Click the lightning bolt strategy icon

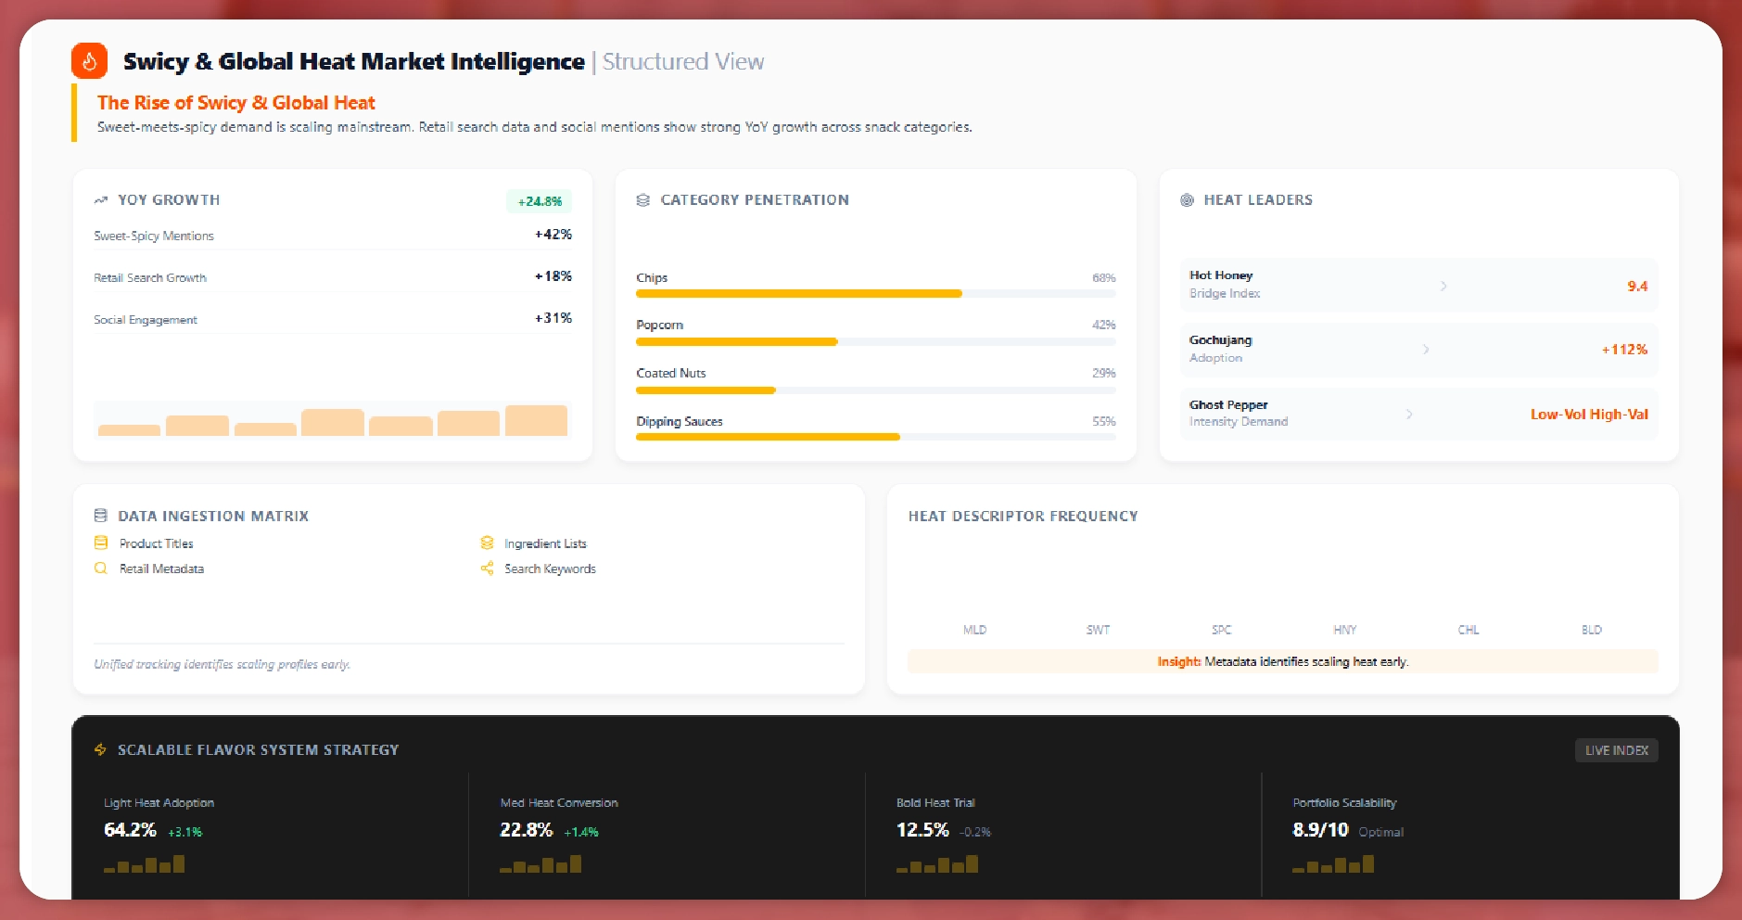[x=101, y=749]
